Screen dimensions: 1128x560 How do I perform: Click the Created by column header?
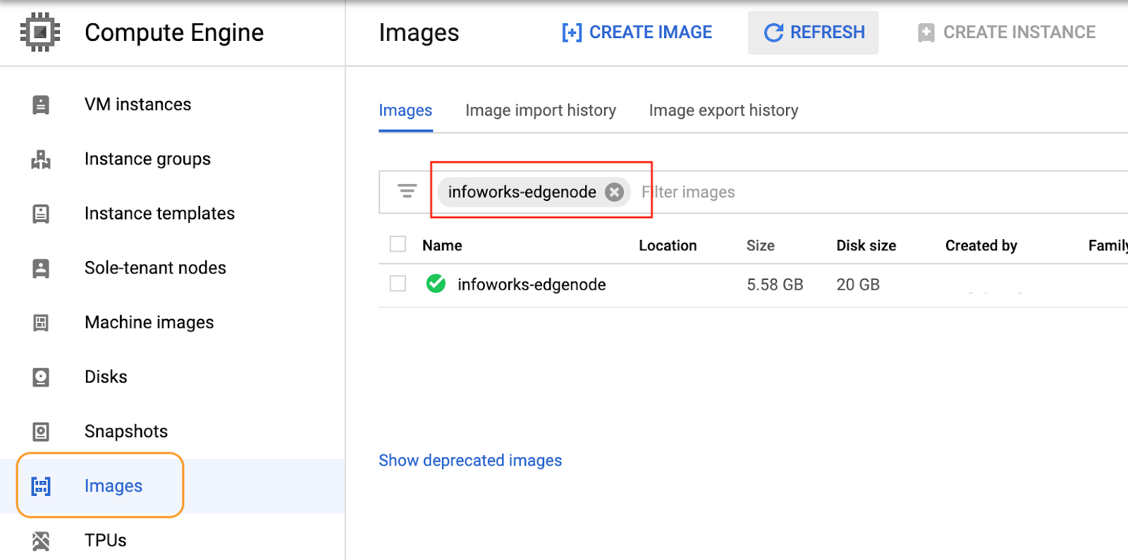point(981,245)
